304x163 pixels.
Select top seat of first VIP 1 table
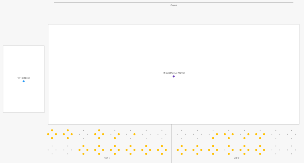click(x=52, y=130)
